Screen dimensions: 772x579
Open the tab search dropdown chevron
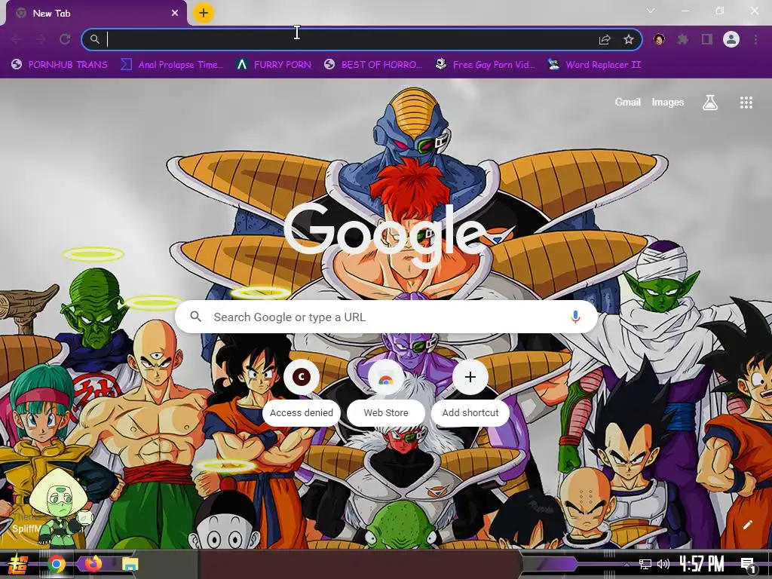coord(651,11)
